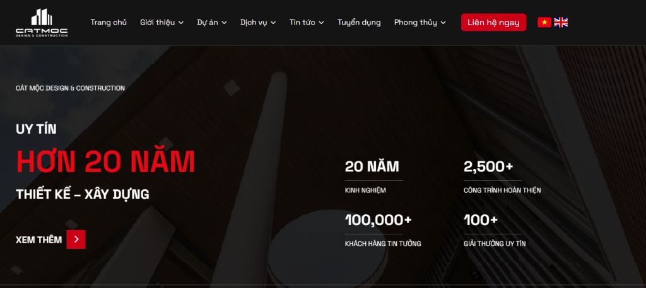Click the KINH NGHIỆM label
Screen dimensions: 646x288
(x=365, y=190)
